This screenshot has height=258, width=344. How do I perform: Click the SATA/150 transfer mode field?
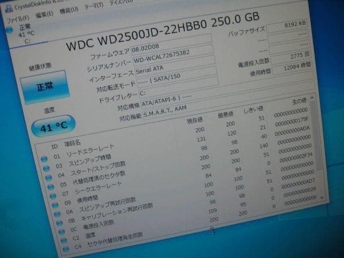[x=178, y=77]
